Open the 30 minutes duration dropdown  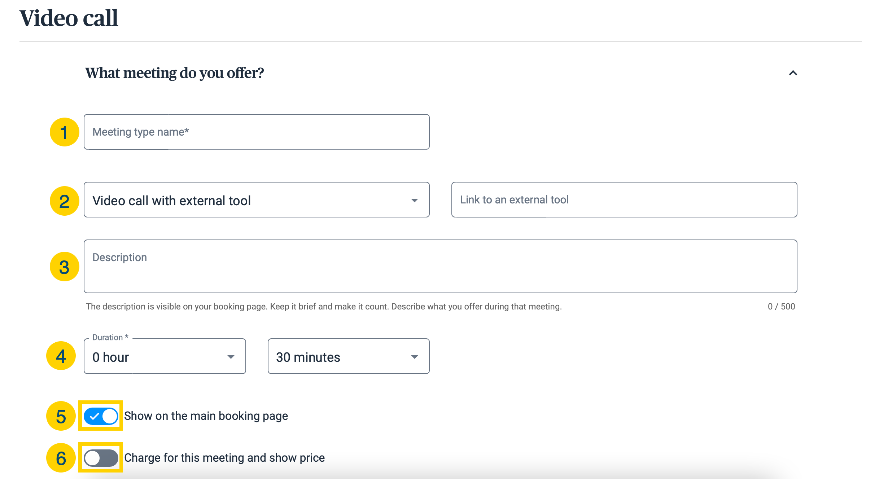point(349,356)
